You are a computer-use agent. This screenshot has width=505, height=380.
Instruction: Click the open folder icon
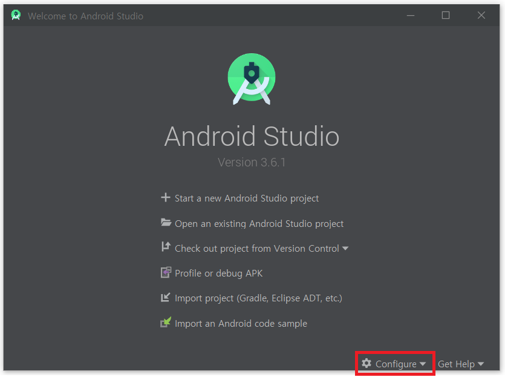[x=166, y=223]
